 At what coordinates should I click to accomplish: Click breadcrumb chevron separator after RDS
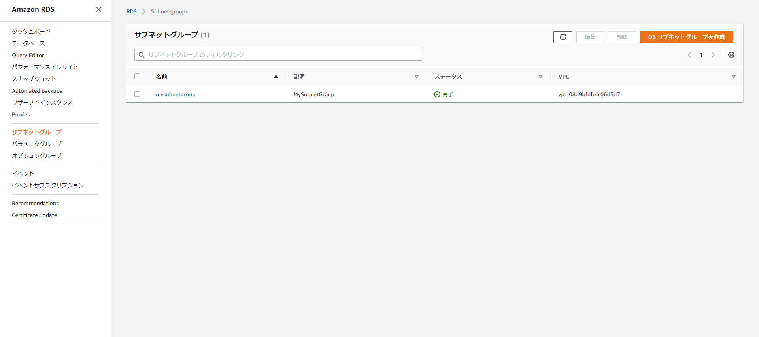144,11
